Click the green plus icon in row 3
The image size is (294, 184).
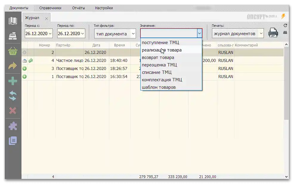tap(24, 68)
